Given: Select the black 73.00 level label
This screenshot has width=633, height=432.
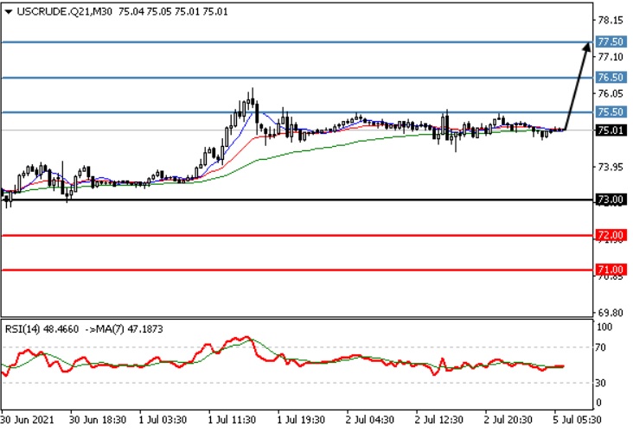Looking at the screenshot, I should coord(611,200).
